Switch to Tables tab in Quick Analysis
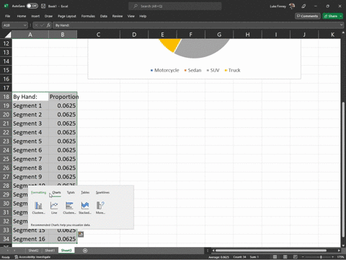The image size is (346, 260). click(85, 193)
